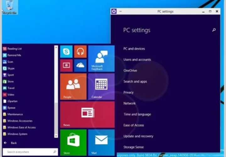Click the Search everywhere input box

30,152
